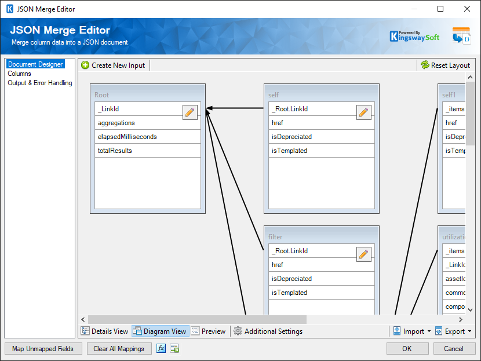
Task: Click the Reset Layout refresh icon
Action: tap(425, 65)
